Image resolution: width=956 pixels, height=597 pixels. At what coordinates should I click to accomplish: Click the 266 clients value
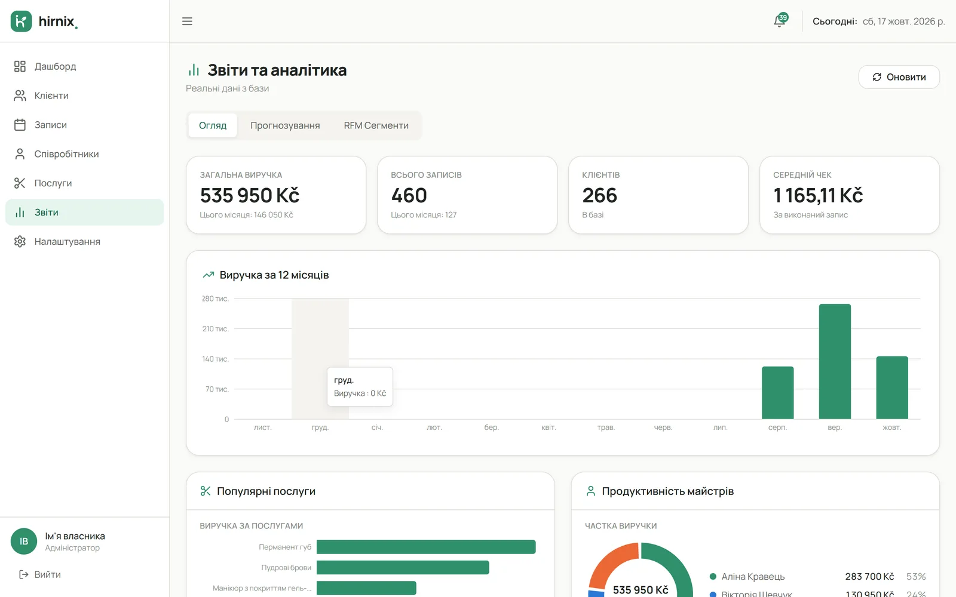(x=600, y=195)
